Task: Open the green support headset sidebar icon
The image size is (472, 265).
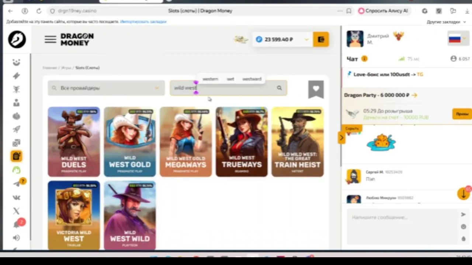Action: point(16,170)
